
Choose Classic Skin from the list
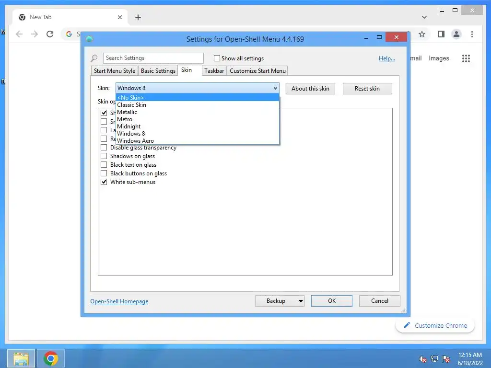pos(197,105)
